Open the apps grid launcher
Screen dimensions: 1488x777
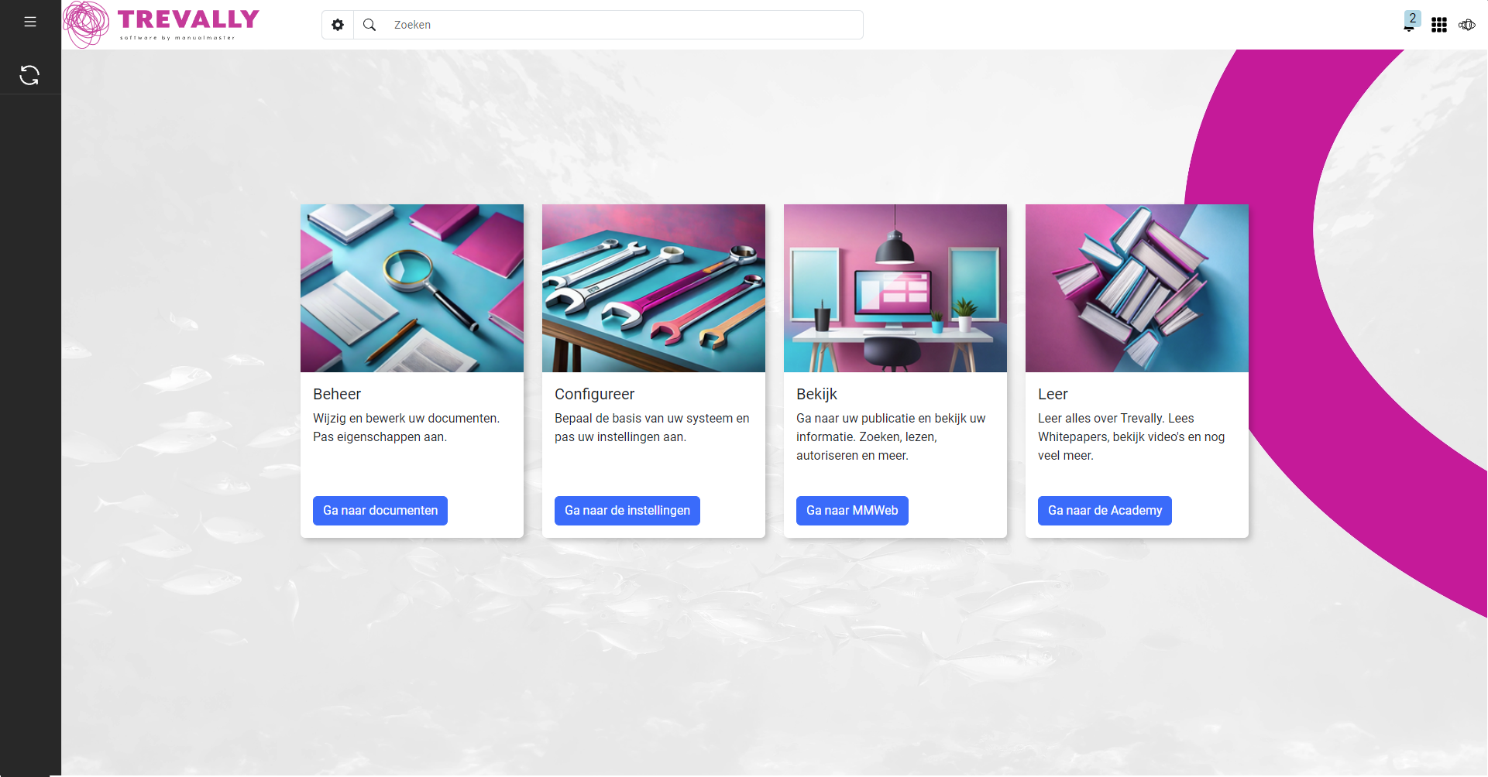(1438, 25)
